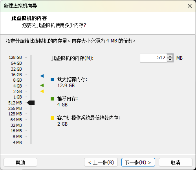Click the 帮助 help button

coord(20,162)
